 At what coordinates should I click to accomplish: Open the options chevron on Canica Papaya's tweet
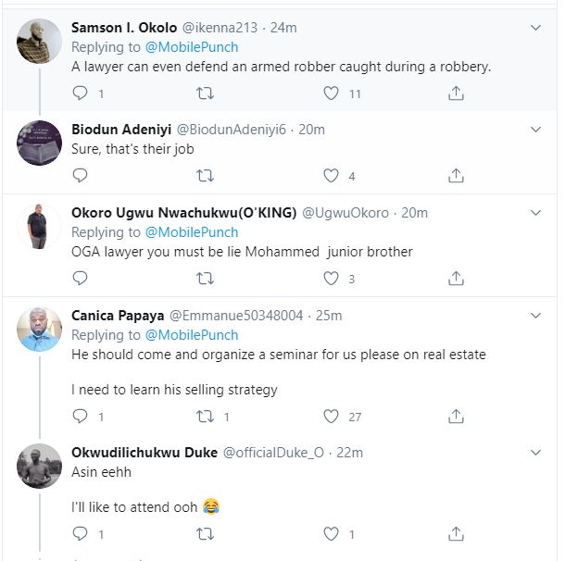point(535,316)
